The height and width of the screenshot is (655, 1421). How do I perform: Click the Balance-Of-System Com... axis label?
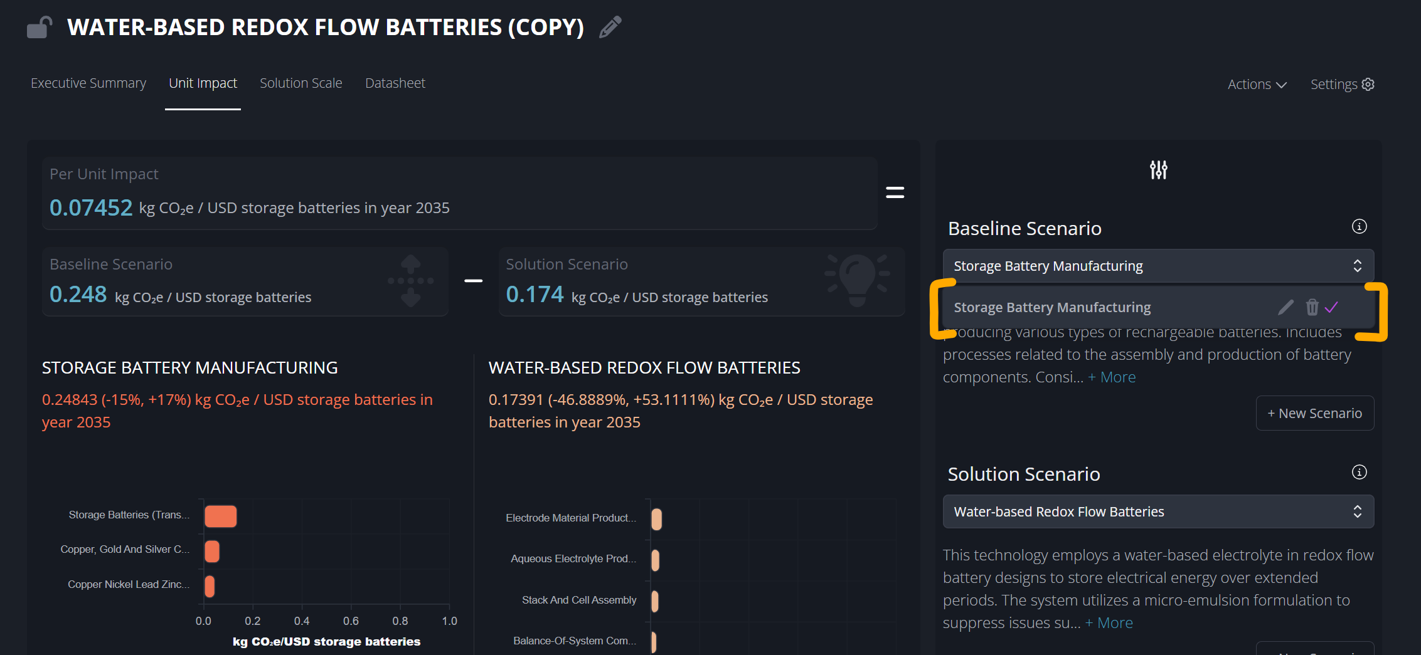(x=575, y=641)
